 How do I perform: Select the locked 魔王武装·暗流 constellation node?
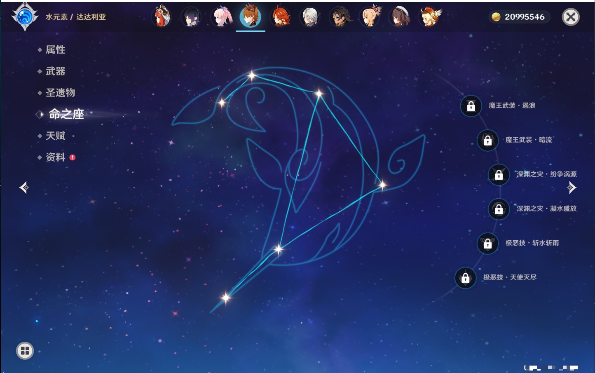pyautogui.click(x=487, y=140)
